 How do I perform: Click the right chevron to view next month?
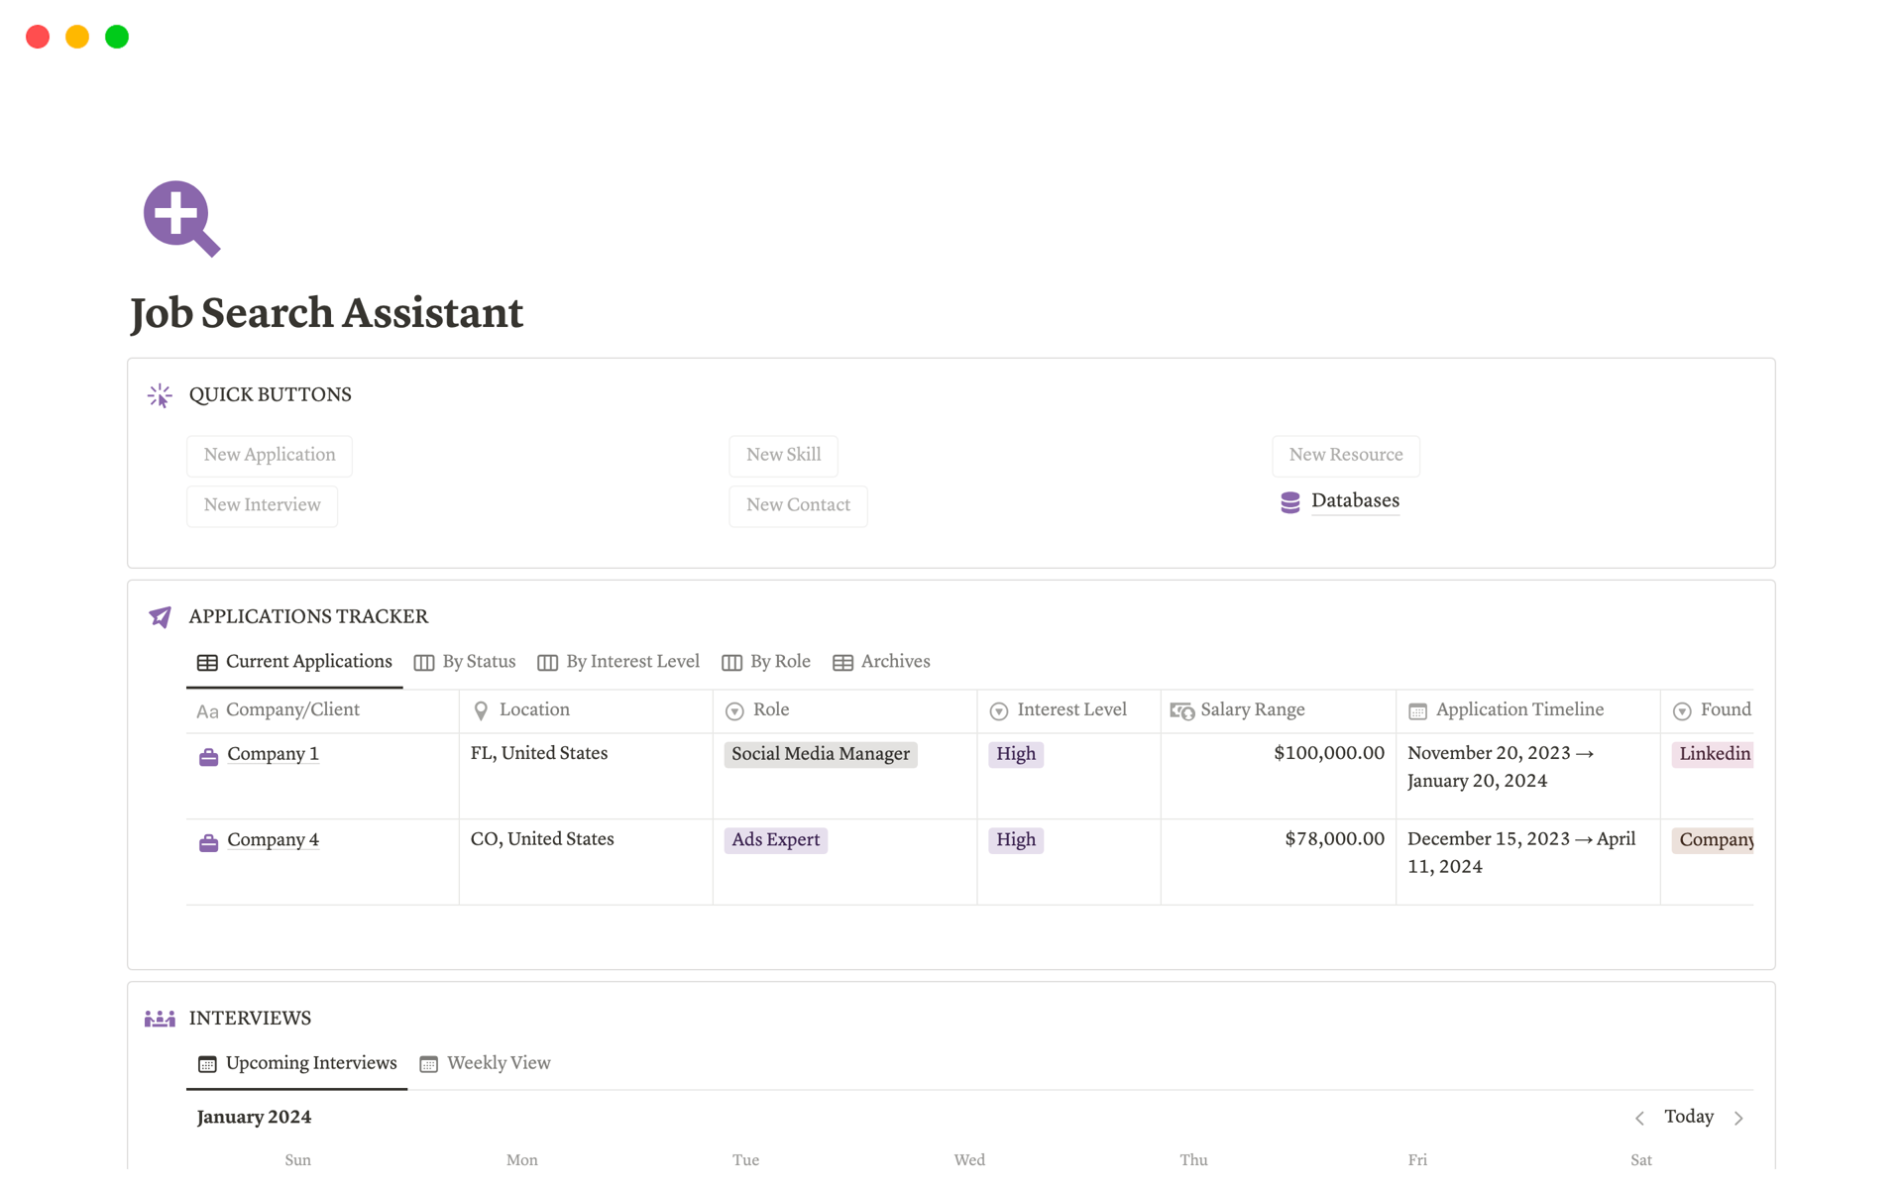coord(1739,1117)
